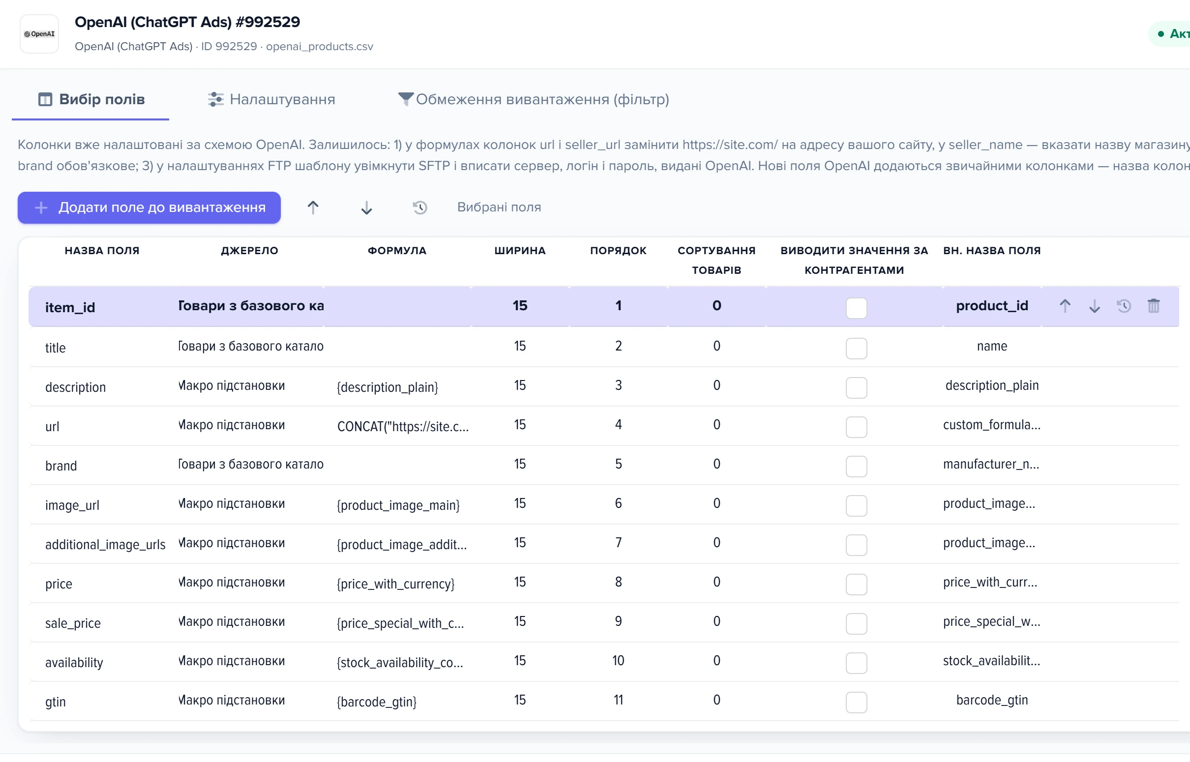Screen dimensions: 1190x762
Task: Click {product_image_main} formula cell
Action: (x=398, y=505)
